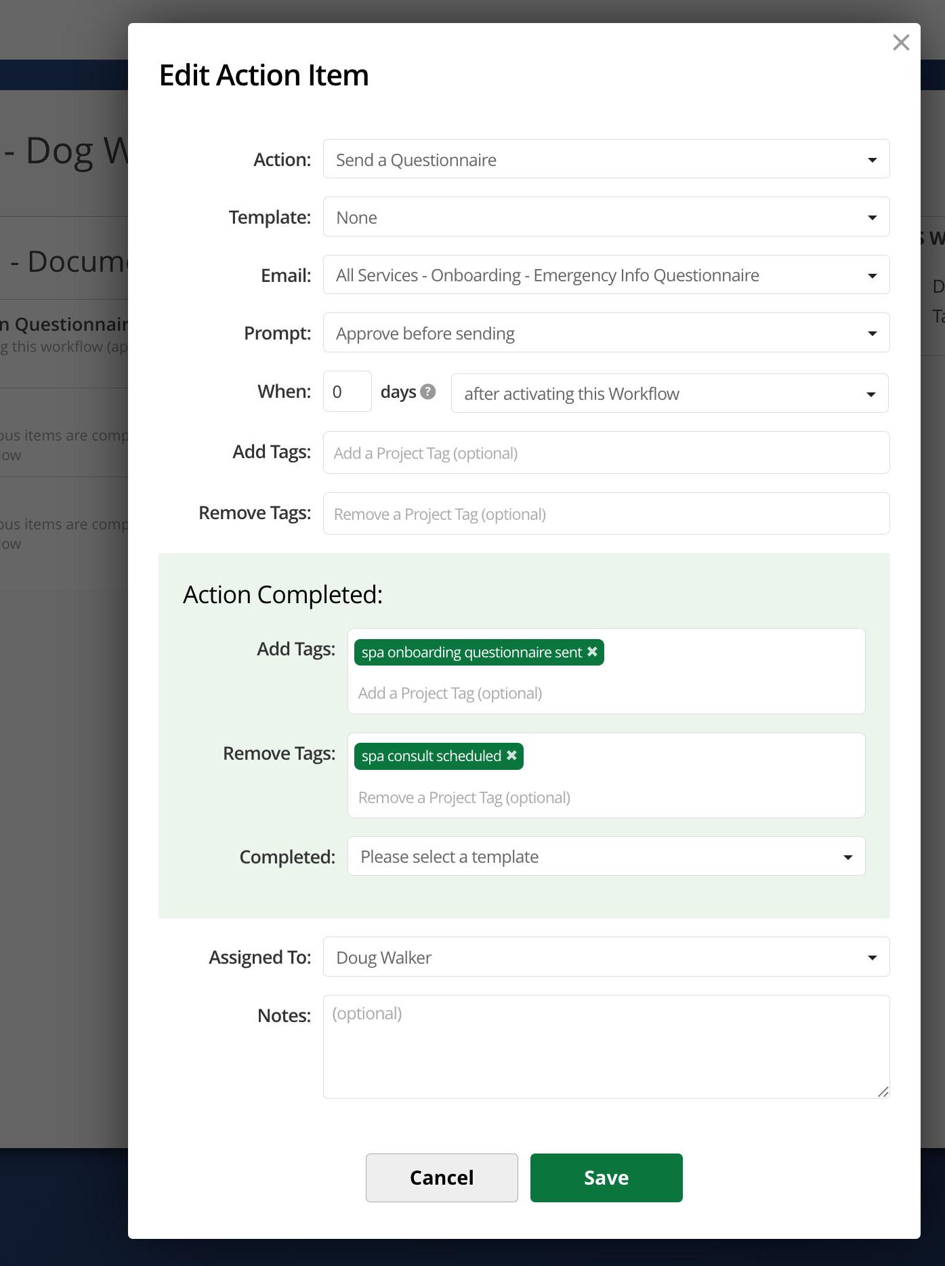The image size is (945, 1266).
Task: Click Add a Project Tag under Action Completed
Action: (x=606, y=693)
